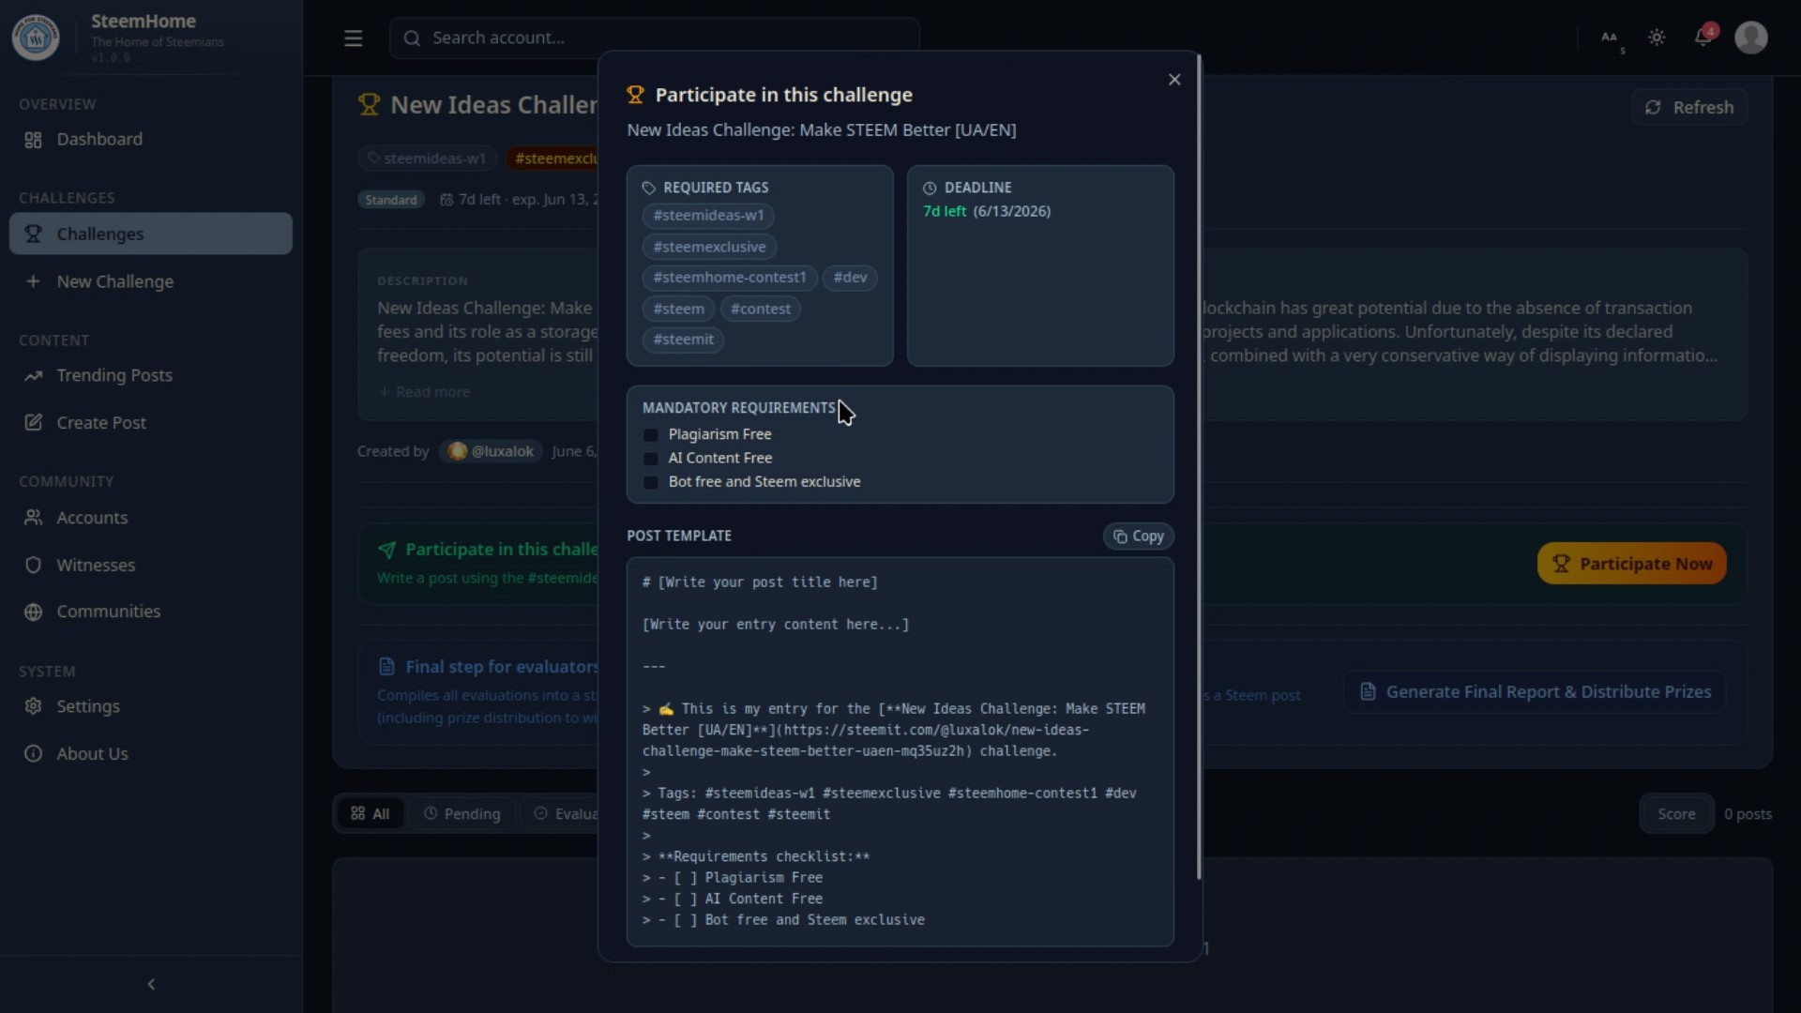This screenshot has height=1013, width=1801.
Task: Click the #steem tag chip
Action: [x=678, y=309]
